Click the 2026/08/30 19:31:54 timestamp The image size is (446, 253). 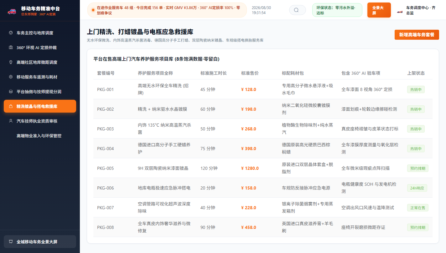click(x=262, y=10)
